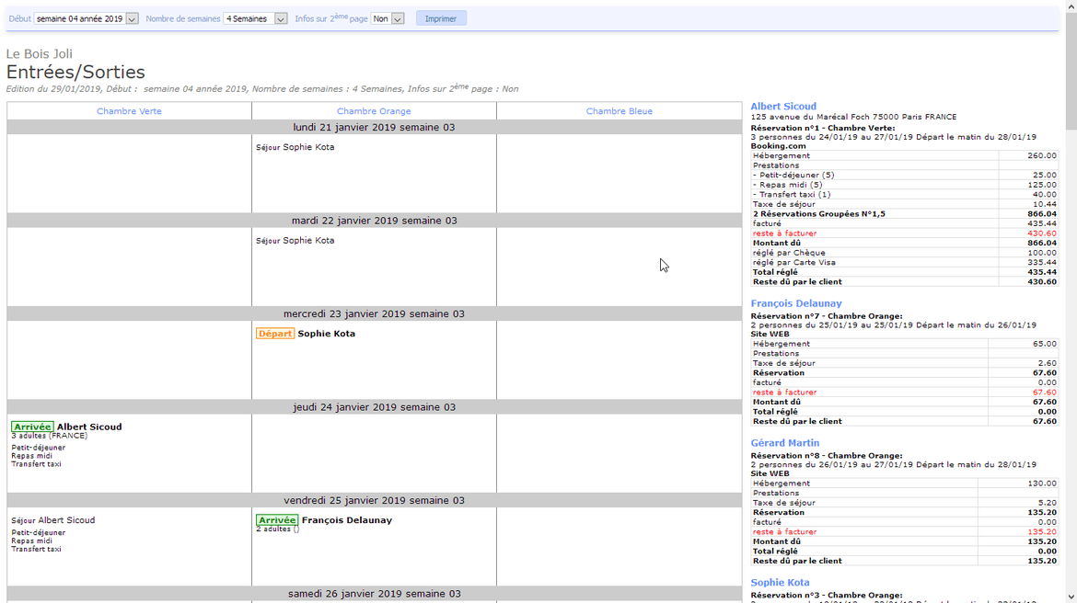Open the Sophie Kota client link on the right

click(x=780, y=583)
